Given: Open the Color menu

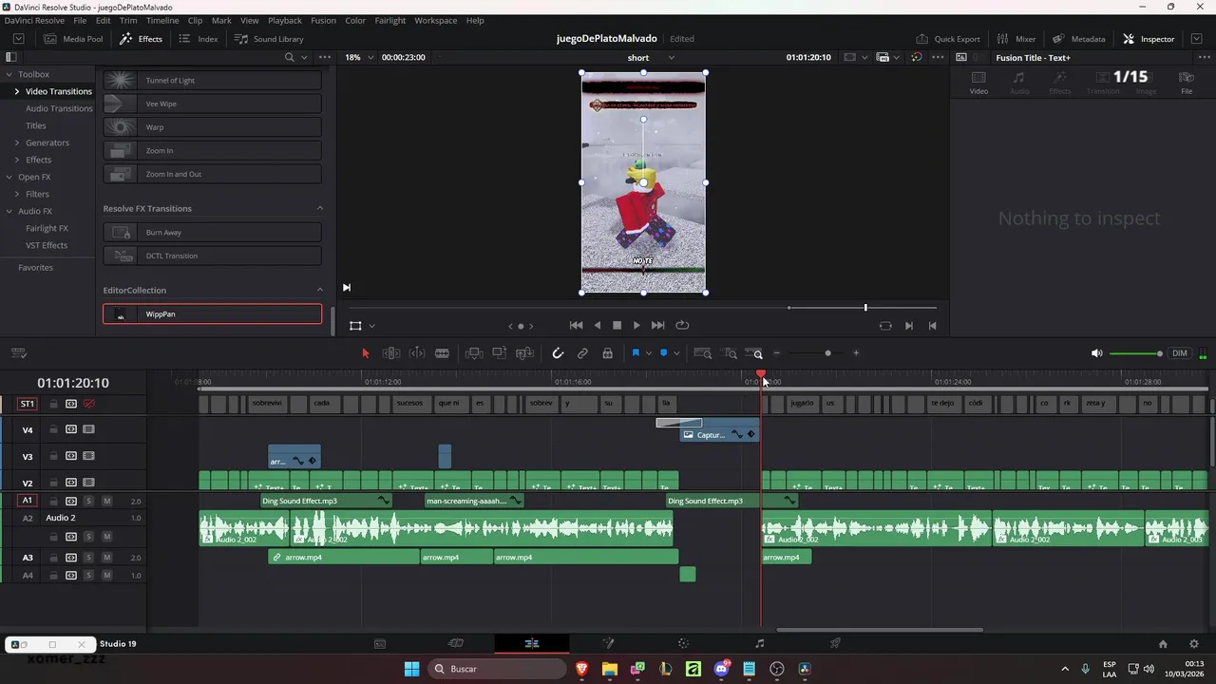Looking at the screenshot, I should (x=355, y=20).
